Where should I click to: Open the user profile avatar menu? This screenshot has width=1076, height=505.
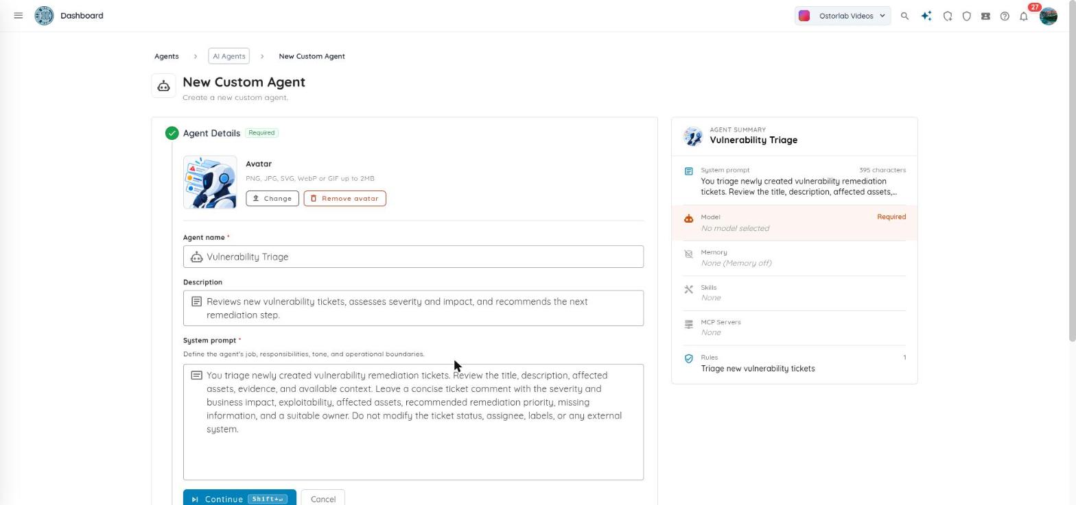pyautogui.click(x=1048, y=16)
